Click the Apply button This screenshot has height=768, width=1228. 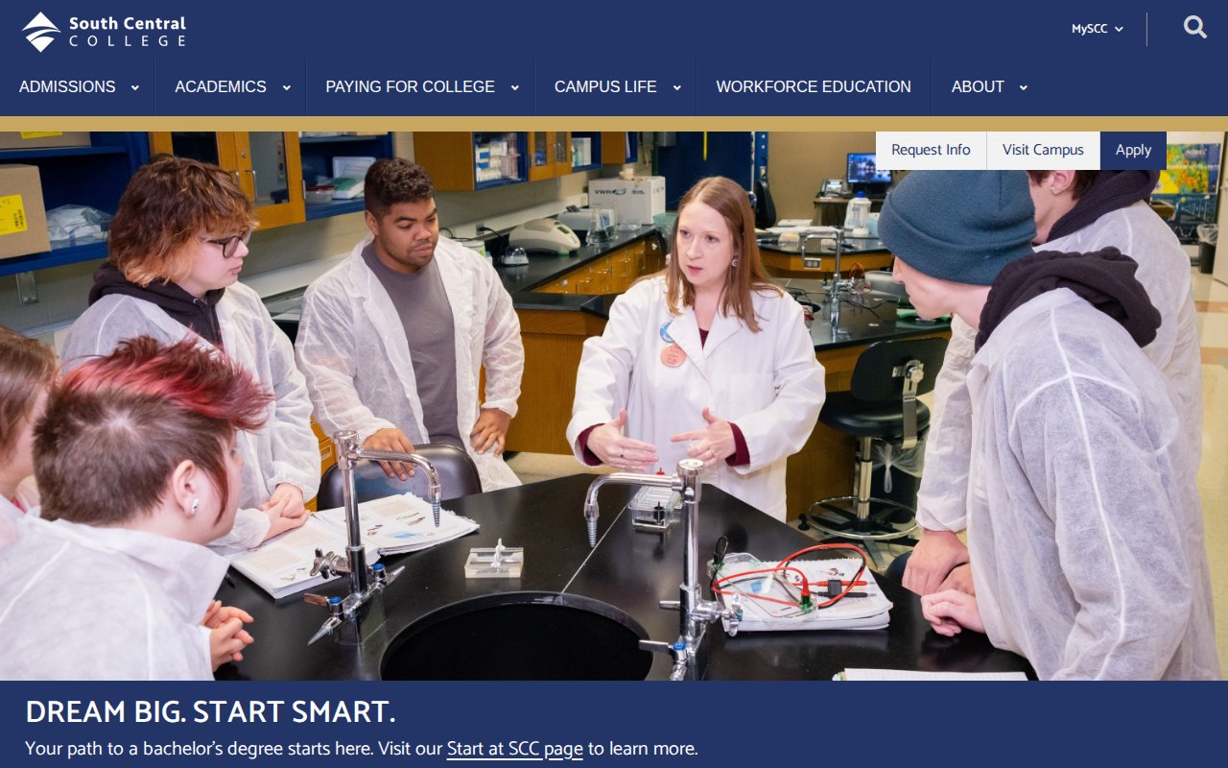1133,150
